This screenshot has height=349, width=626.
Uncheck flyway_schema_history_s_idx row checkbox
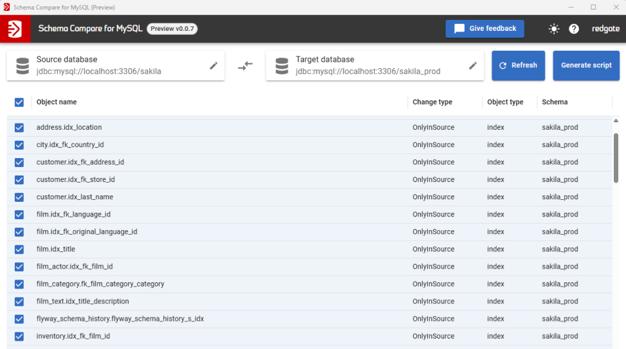[x=19, y=319]
